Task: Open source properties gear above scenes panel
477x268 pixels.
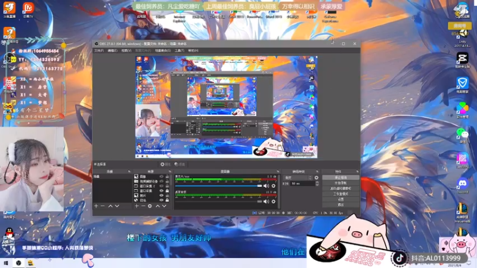Action: (x=166, y=164)
